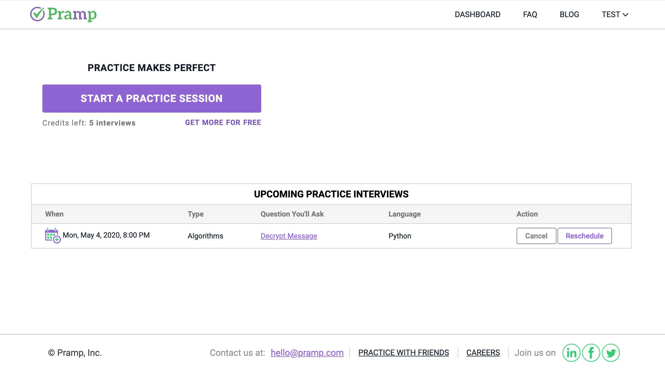
Task: Select the GET MORE FOR FREE link
Action: tap(223, 122)
